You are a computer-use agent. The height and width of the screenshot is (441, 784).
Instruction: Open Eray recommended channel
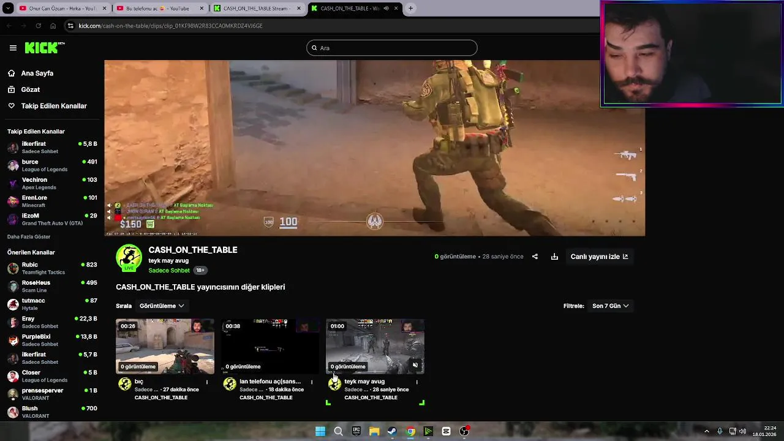click(52, 322)
